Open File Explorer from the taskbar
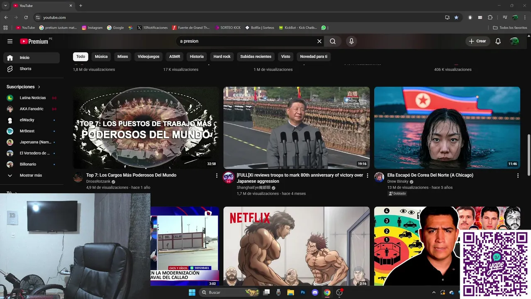 click(290, 292)
